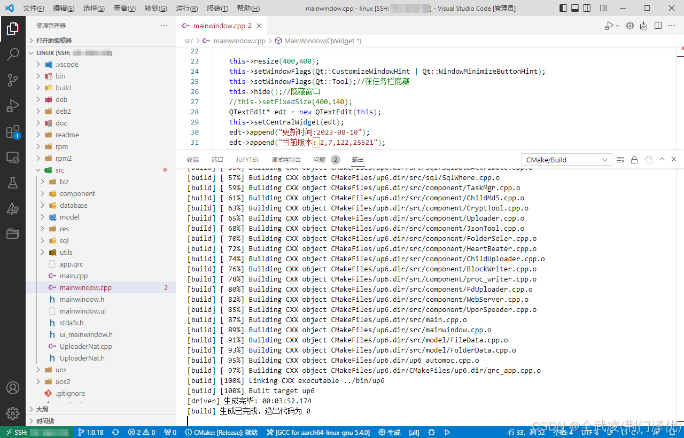Open the Run and Debug view
The image size is (684, 438).
click(x=13, y=106)
